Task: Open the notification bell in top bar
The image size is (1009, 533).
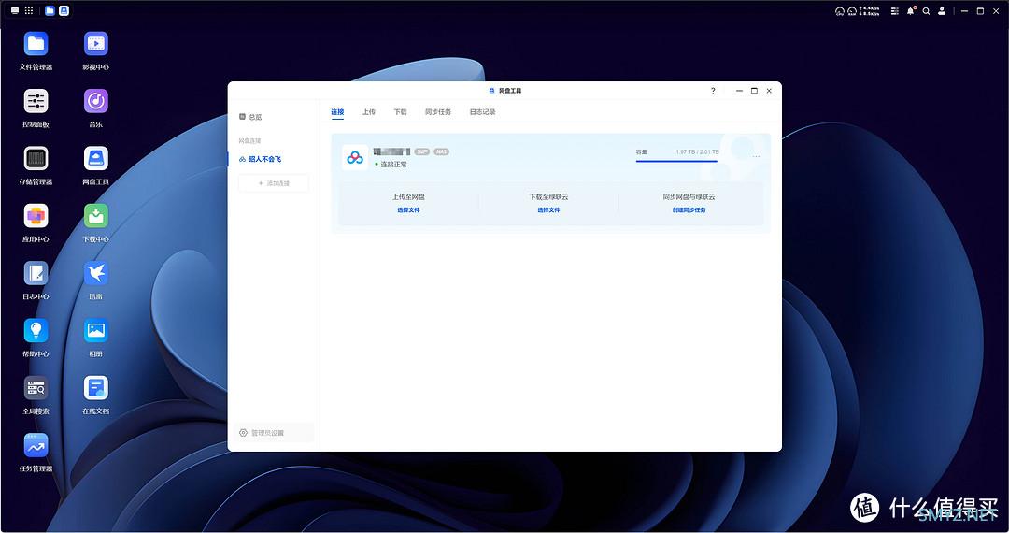Action: [x=911, y=11]
